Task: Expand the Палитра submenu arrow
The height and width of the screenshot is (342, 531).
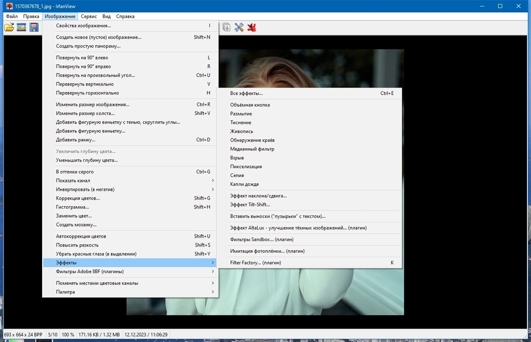Action: point(213,292)
